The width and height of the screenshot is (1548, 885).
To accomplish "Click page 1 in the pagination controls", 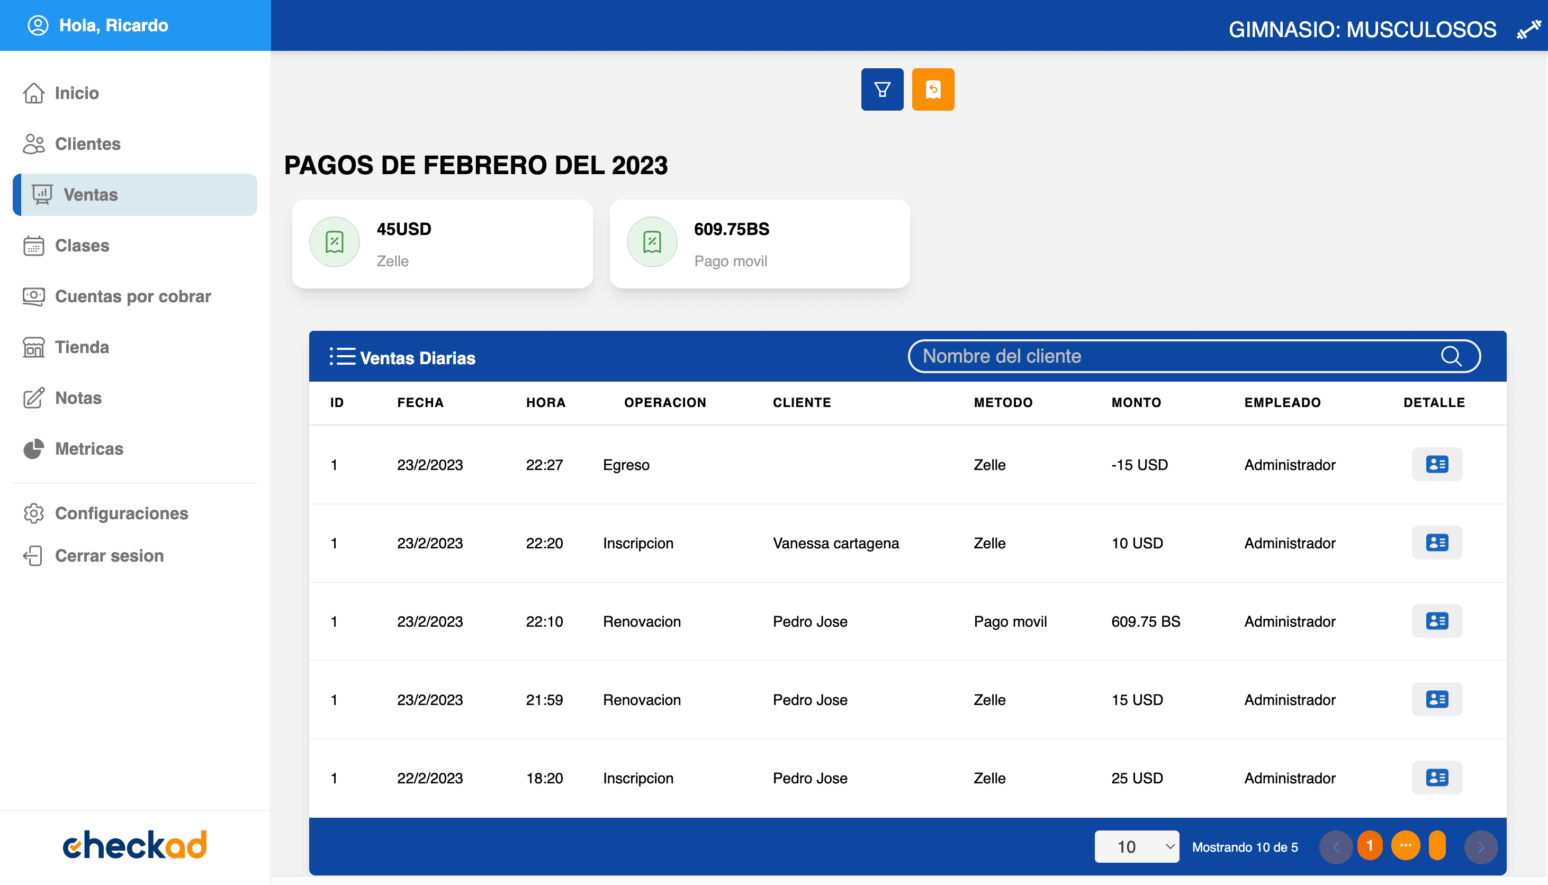I will [x=1370, y=845].
